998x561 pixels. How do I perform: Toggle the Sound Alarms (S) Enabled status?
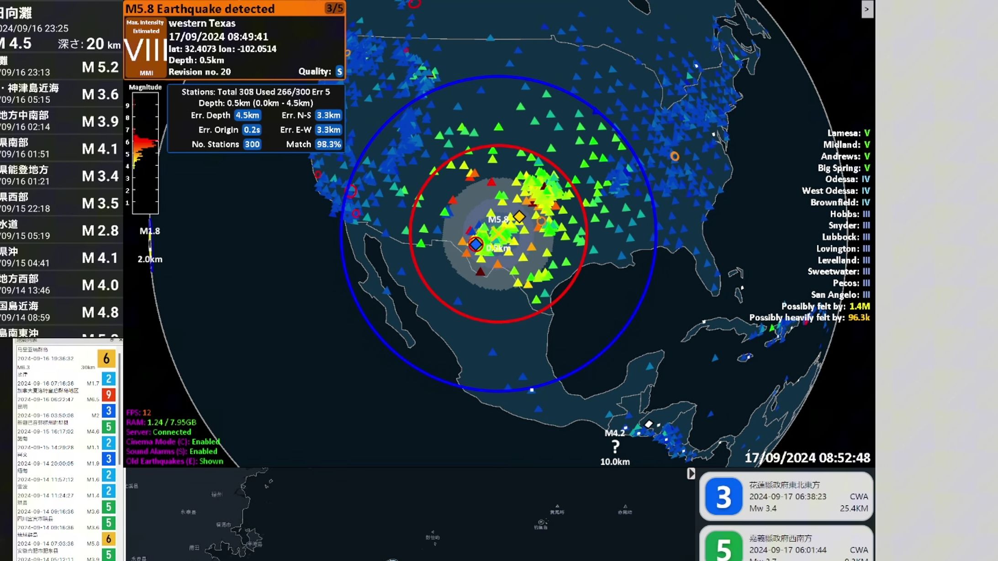click(172, 451)
